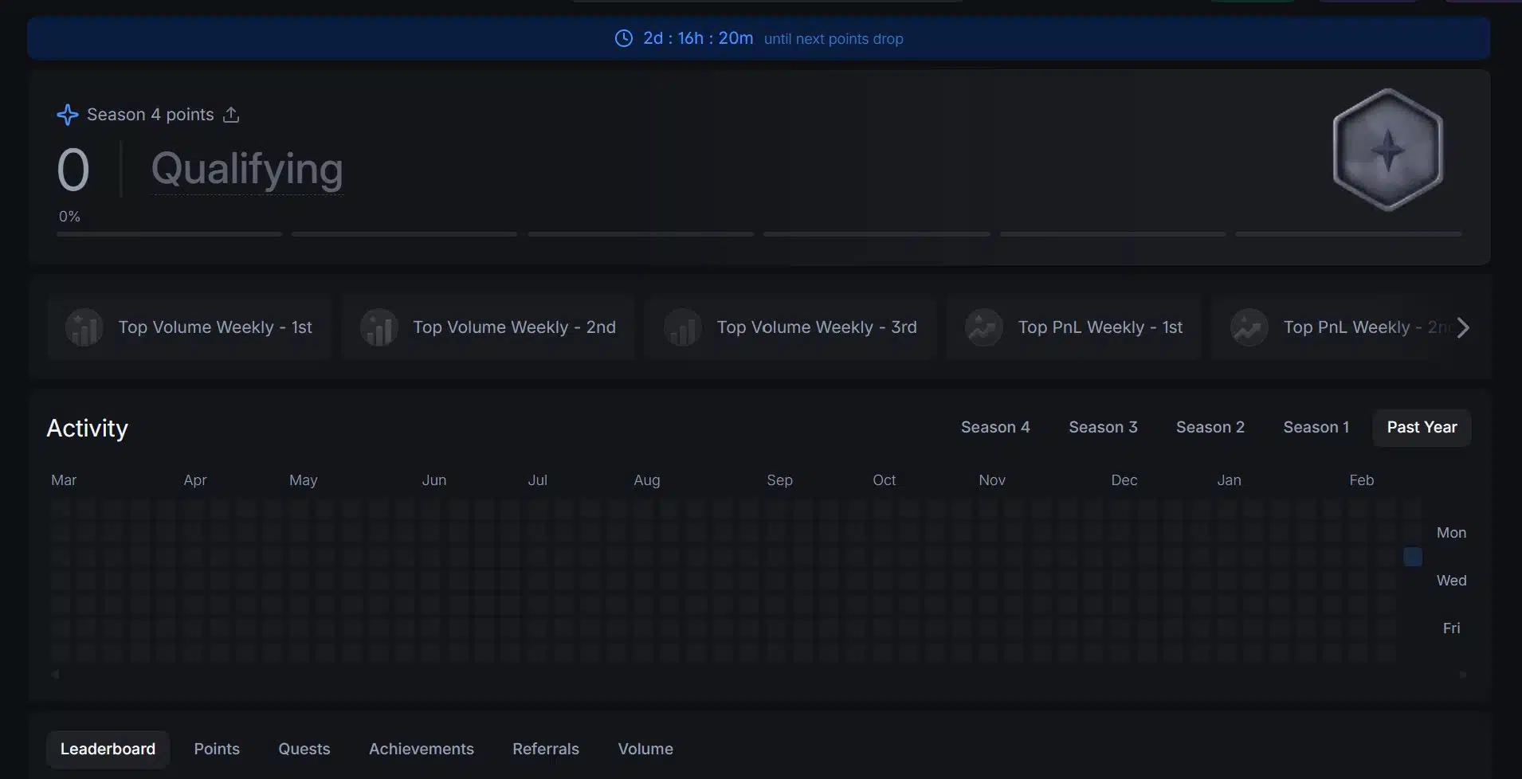Click the sparkle icon before Season 4 points
Image resolution: width=1522 pixels, height=779 pixels.
point(68,114)
